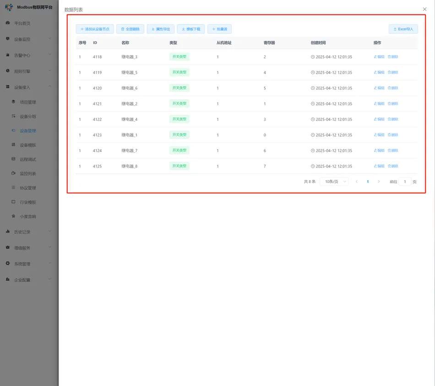This screenshot has height=386, width=435.
Task: Open the 10条/页 page size dropdown
Action: click(334, 182)
